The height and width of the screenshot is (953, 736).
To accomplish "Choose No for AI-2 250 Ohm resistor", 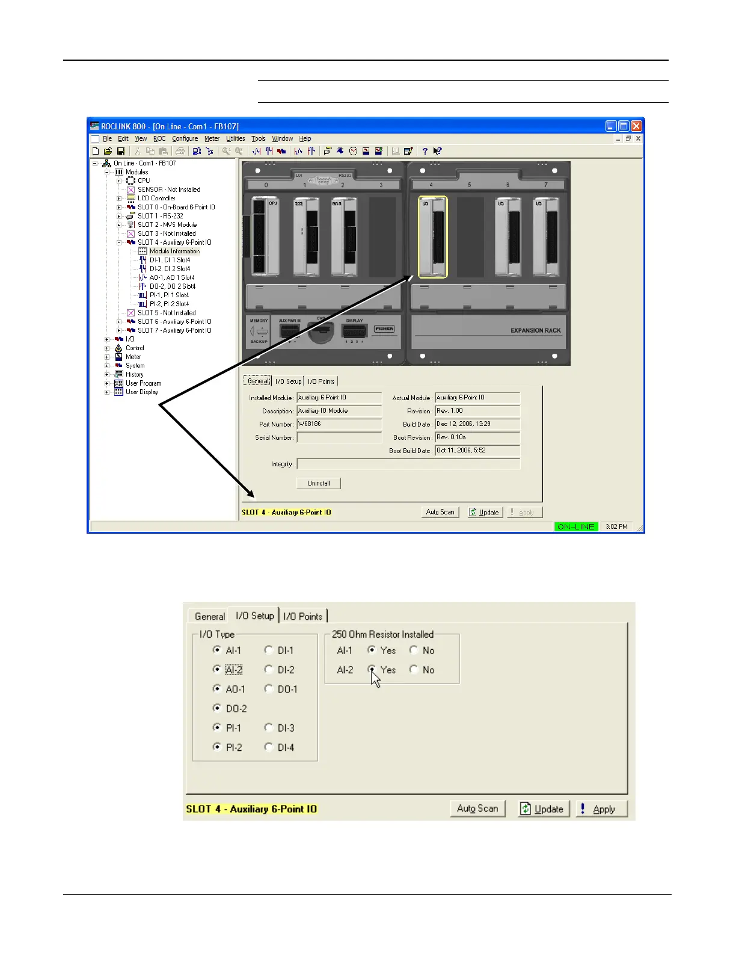I will click(414, 669).
